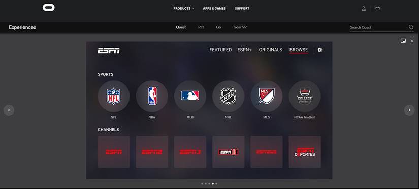This screenshot has height=189, width=419.
Task: Click the NFL text label
Action: coord(114,117)
